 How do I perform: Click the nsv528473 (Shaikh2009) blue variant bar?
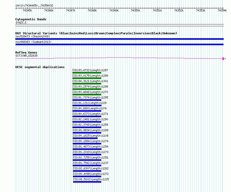point(119,39)
